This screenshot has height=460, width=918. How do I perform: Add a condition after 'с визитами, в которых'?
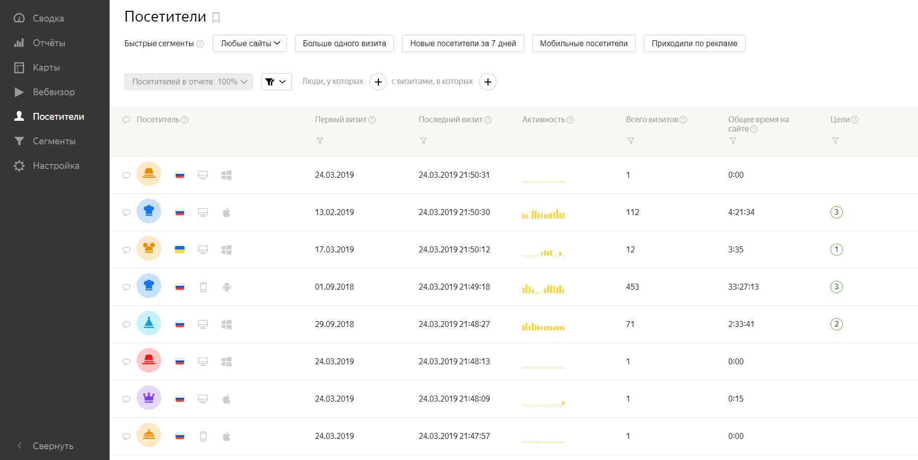(488, 82)
